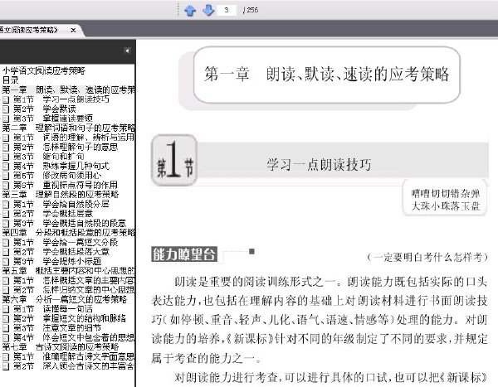This screenshot has height=387, width=498.
Task: Select bookmark 第一章 朗读、默读、速读的应考策略
Action: pos(68,89)
